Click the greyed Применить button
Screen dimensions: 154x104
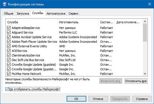[x=120, y=99]
